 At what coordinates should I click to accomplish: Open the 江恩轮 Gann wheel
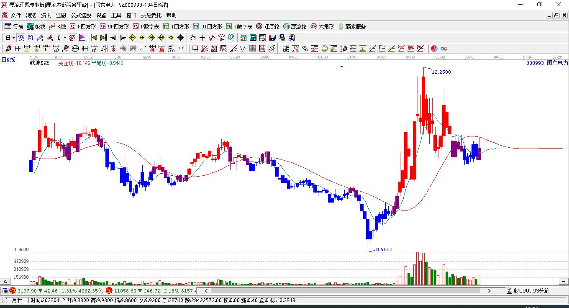point(268,26)
